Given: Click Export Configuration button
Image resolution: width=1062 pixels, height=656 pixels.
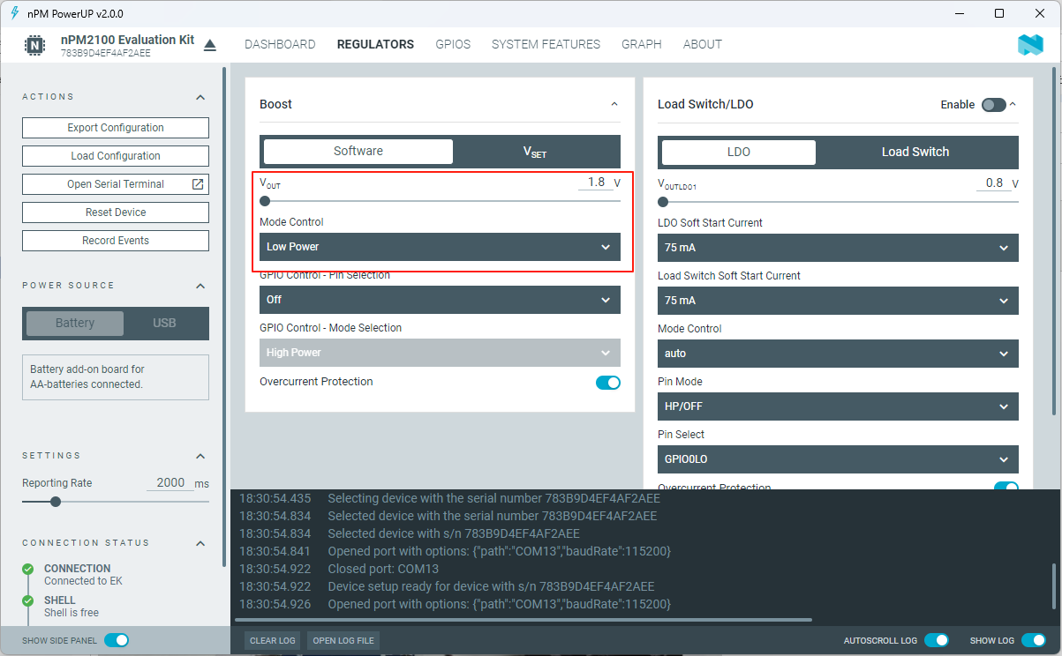Looking at the screenshot, I should tap(116, 128).
